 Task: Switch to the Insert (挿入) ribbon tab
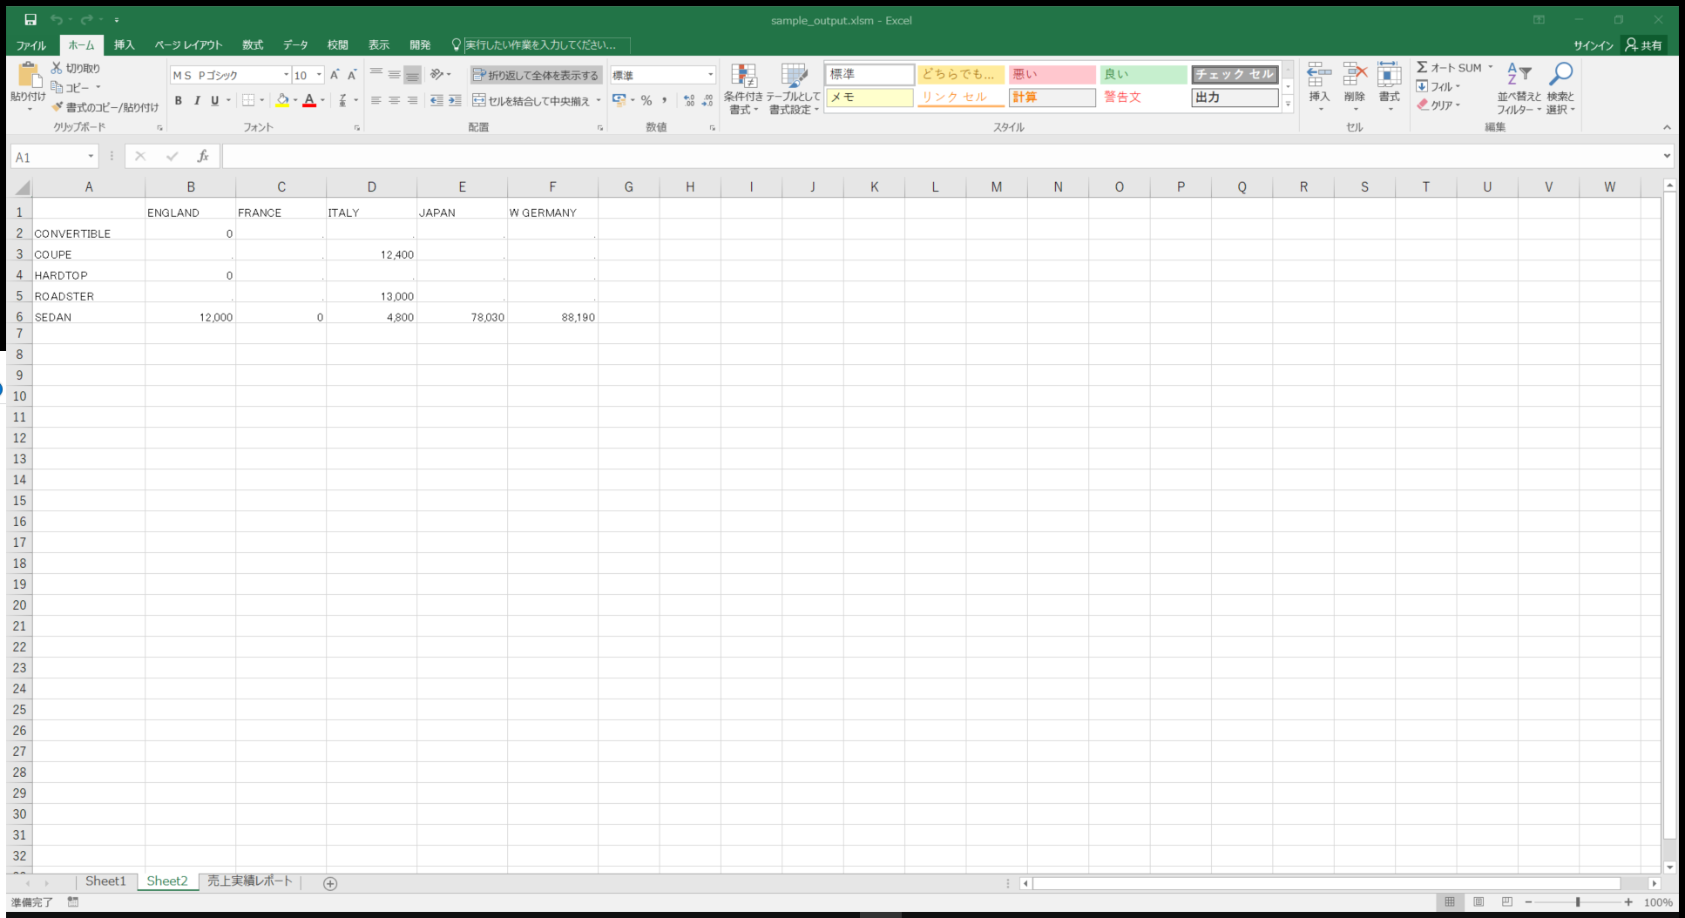pos(125,45)
